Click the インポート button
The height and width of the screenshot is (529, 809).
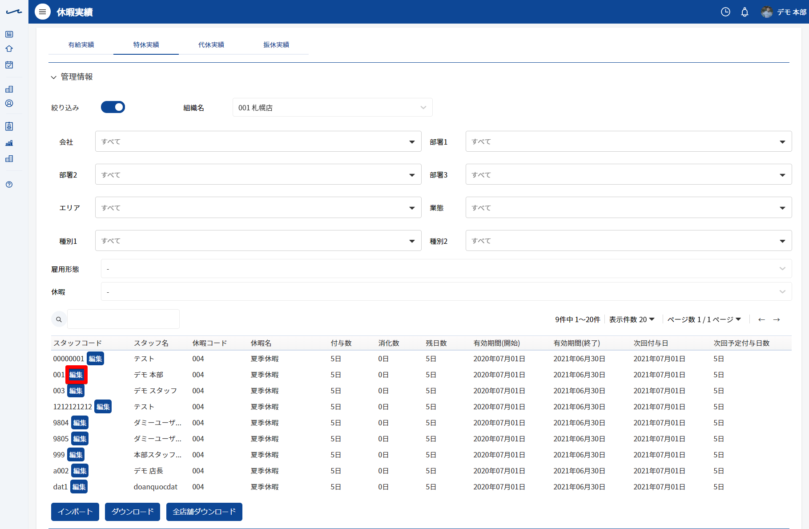click(75, 512)
